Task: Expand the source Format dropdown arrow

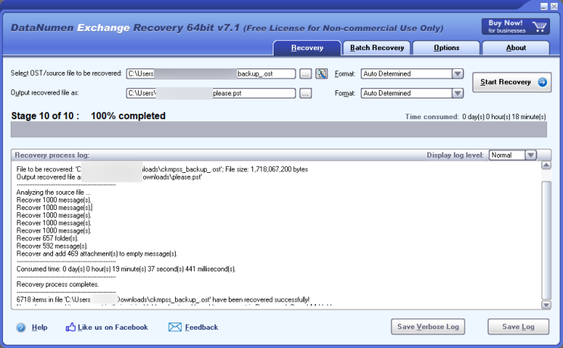Action: coord(458,74)
